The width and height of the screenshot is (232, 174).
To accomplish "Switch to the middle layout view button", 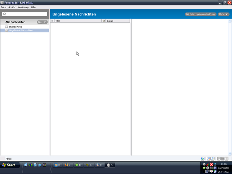I will (x=222, y=159).
